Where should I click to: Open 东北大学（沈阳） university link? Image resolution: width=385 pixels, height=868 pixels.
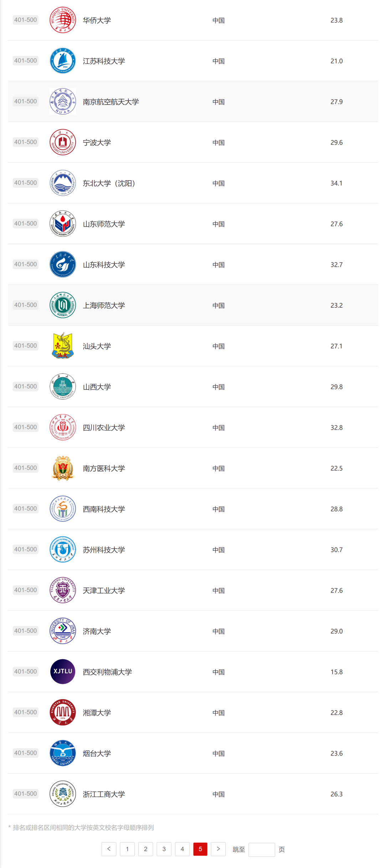109,183
